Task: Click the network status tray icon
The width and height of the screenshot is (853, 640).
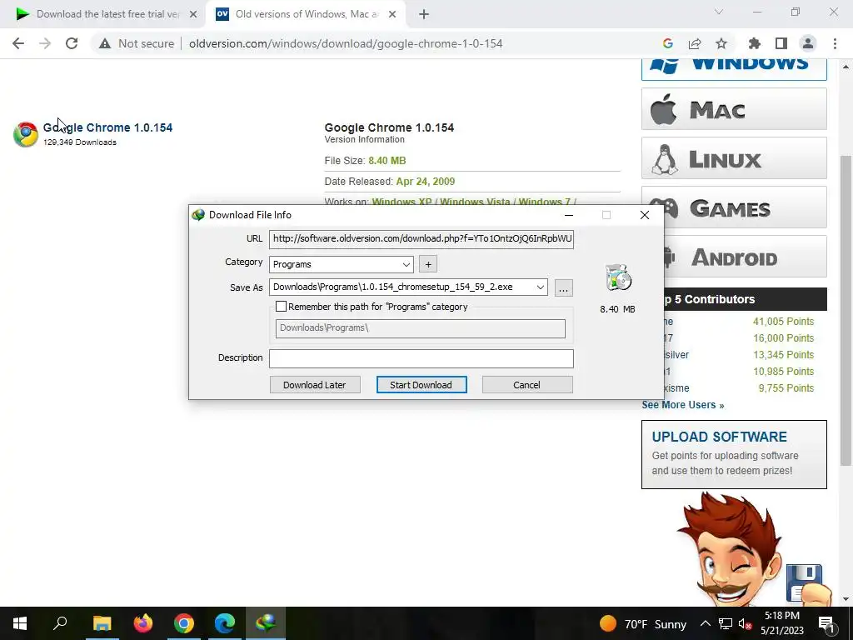Action: click(726, 623)
